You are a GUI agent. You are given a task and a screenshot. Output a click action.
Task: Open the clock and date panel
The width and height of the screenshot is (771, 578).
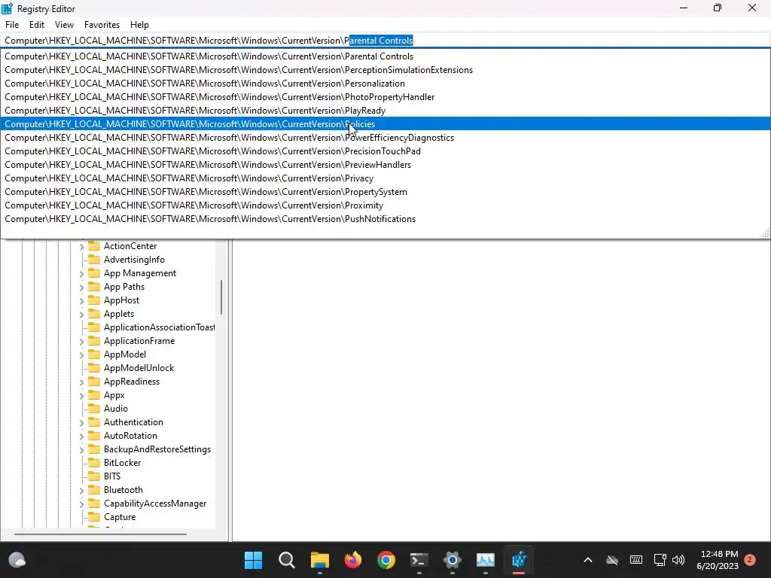tap(718, 560)
